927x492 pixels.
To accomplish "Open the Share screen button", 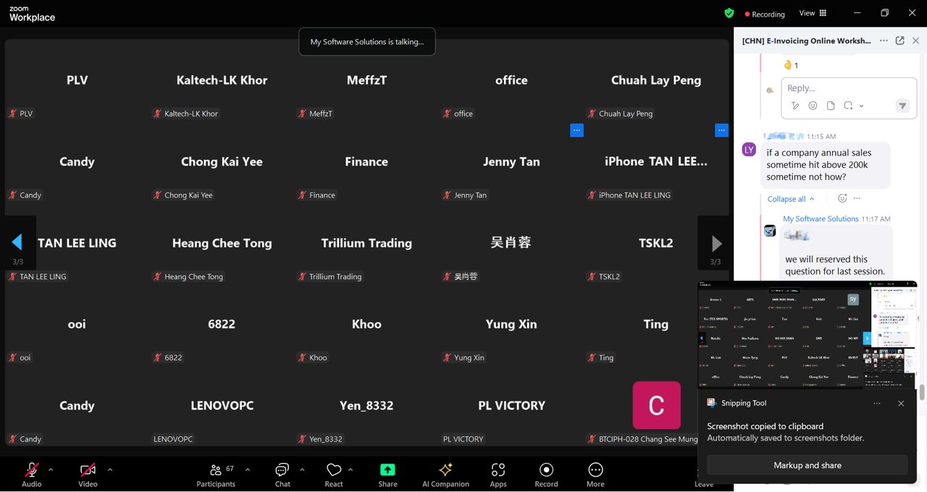I will pyautogui.click(x=387, y=474).
